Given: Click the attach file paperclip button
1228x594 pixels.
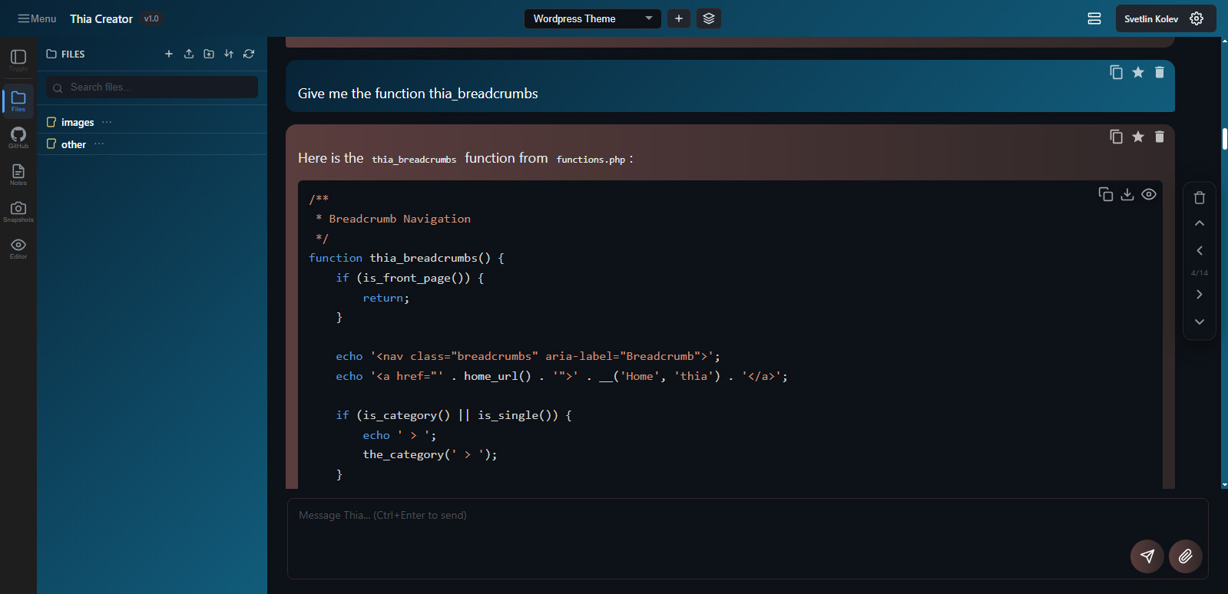Looking at the screenshot, I should click(1185, 556).
